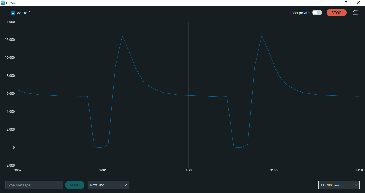
Task: Close the COM7 serial plotter window
Action: [x=358, y=3]
